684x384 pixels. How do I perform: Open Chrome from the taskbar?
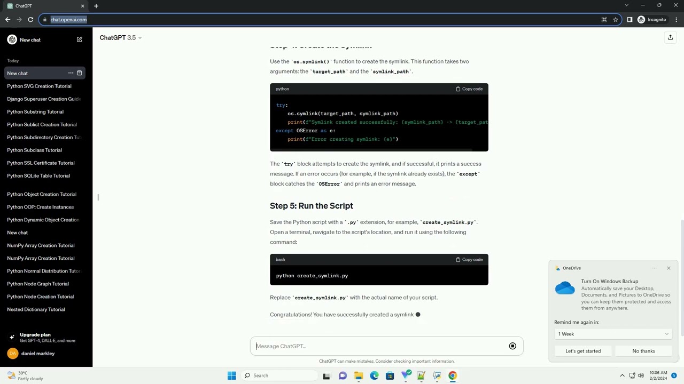click(453, 375)
